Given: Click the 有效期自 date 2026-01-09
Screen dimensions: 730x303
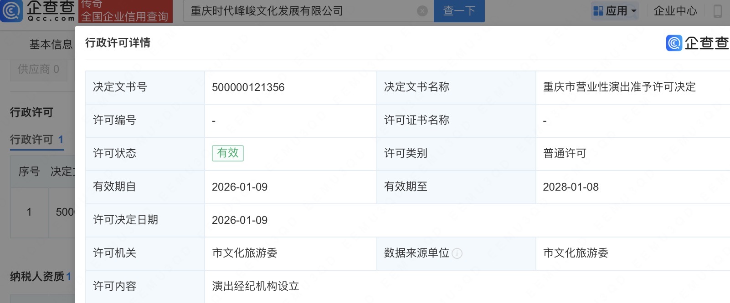Looking at the screenshot, I should pyautogui.click(x=240, y=187).
